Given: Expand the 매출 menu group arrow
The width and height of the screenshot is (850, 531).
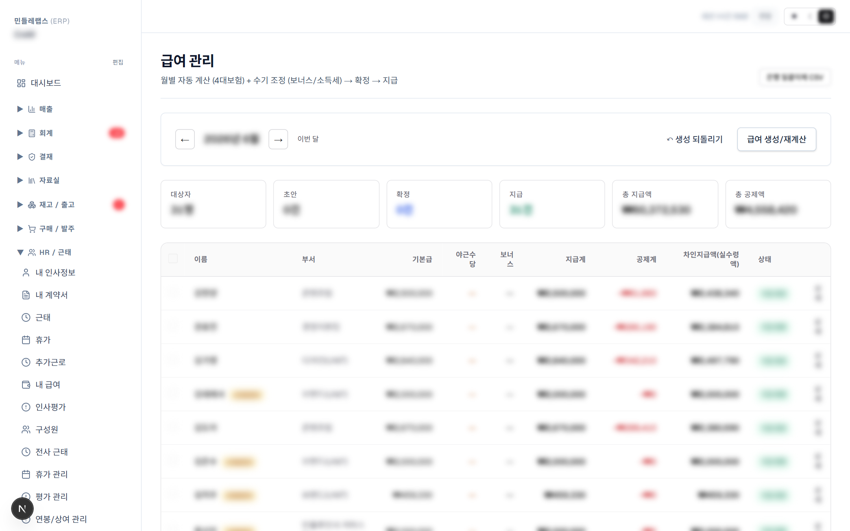Looking at the screenshot, I should (x=20, y=109).
